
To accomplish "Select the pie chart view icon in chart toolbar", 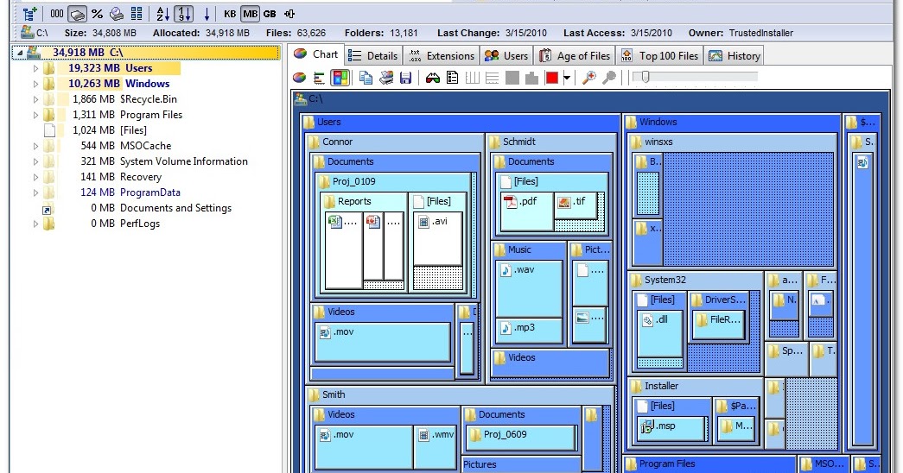I will pyautogui.click(x=300, y=77).
